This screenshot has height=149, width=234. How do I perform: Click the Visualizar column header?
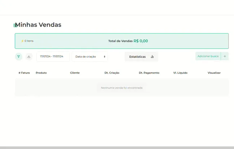[x=214, y=73]
